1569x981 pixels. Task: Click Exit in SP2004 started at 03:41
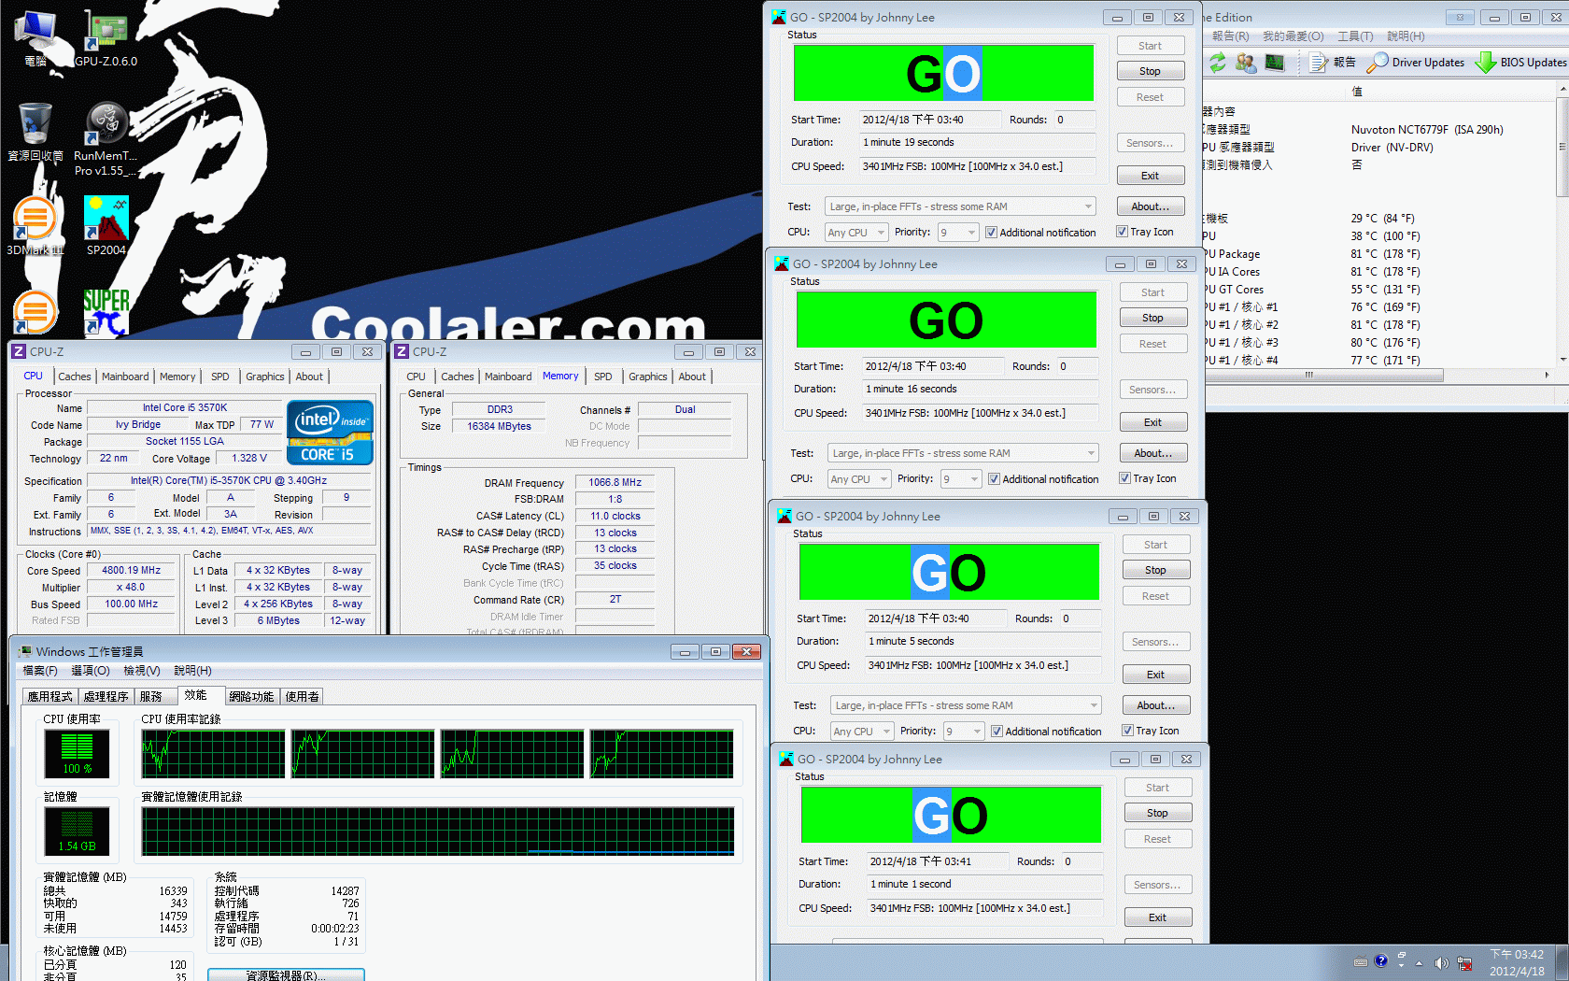point(1157,917)
